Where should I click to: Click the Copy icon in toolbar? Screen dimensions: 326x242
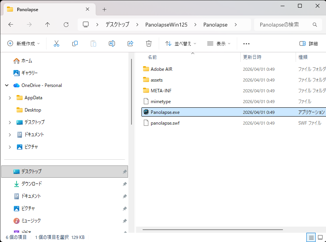point(75,43)
